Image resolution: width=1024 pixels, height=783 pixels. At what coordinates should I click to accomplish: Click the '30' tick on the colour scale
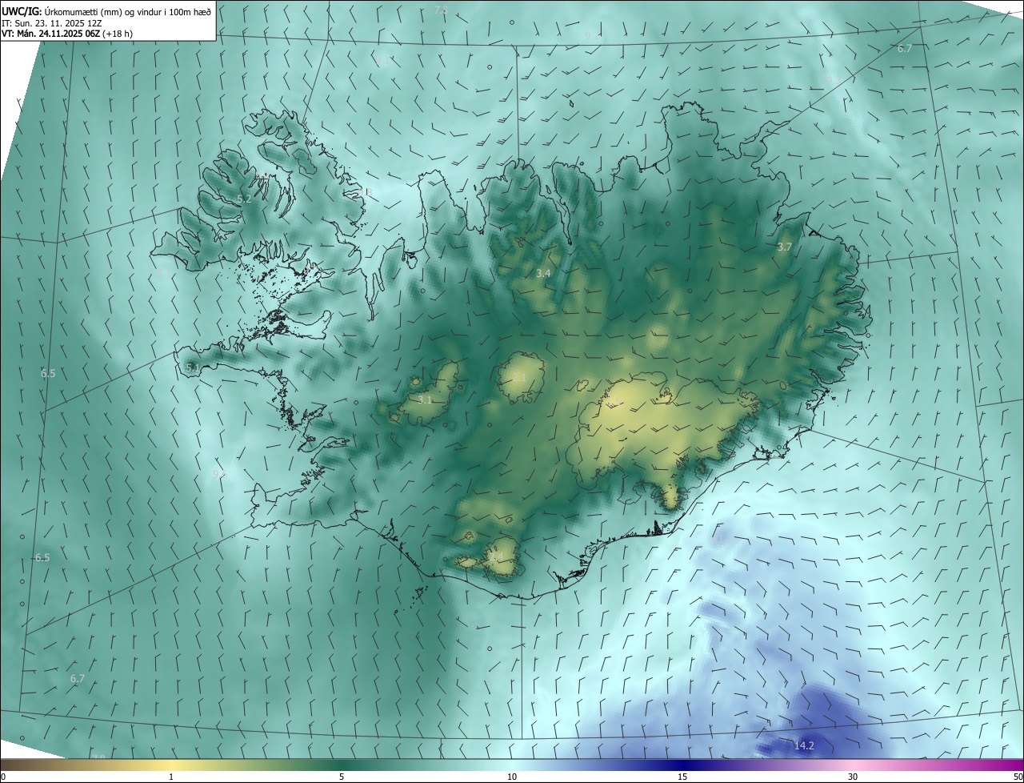click(x=853, y=777)
